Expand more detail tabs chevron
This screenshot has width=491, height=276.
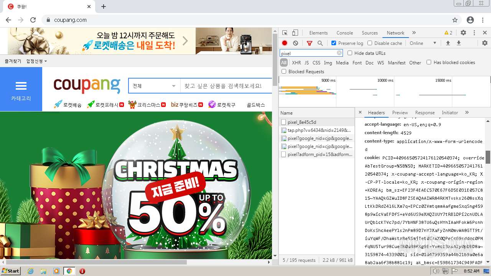coord(467,112)
